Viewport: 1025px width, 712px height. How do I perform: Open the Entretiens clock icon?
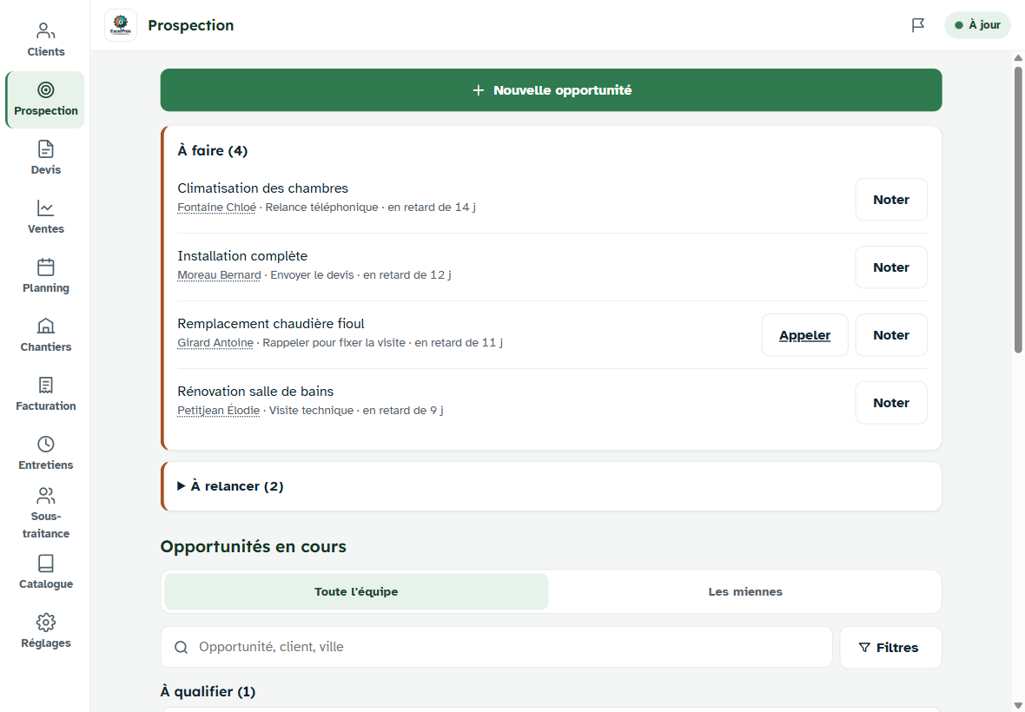coord(46,445)
